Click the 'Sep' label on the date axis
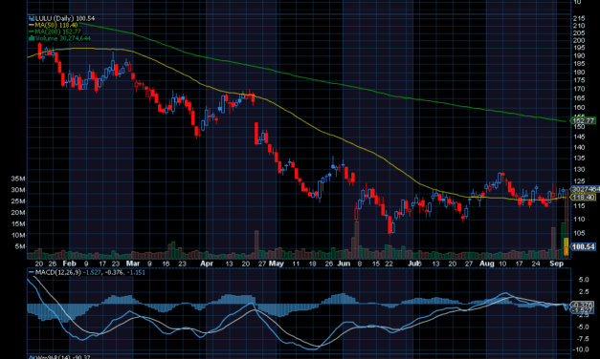The image size is (600, 359). click(x=556, y=264)
